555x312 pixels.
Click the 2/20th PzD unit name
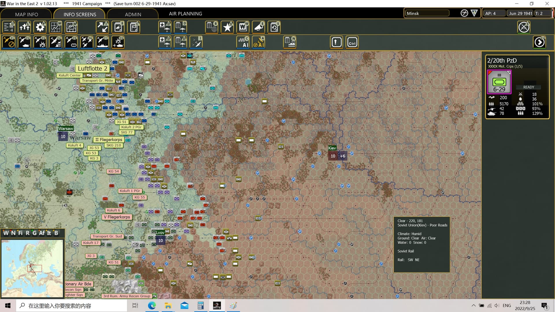[x=502, y=60]
